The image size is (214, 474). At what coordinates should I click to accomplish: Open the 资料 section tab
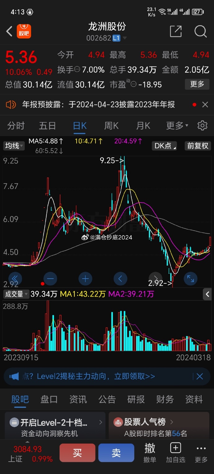194,399
